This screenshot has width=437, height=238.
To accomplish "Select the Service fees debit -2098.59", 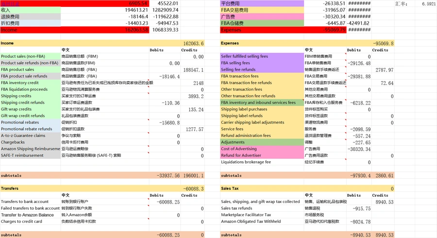I will (x=360, y=129).
